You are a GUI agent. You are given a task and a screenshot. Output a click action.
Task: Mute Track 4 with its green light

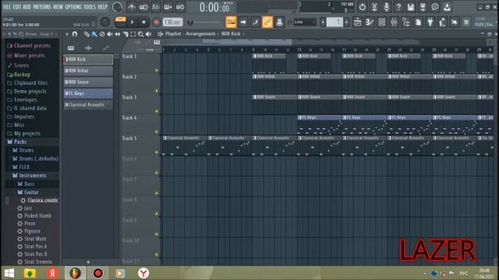click(156, 131)
